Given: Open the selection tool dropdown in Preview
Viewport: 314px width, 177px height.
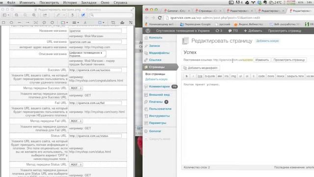Looking at the screenshot, I should 101,23.
